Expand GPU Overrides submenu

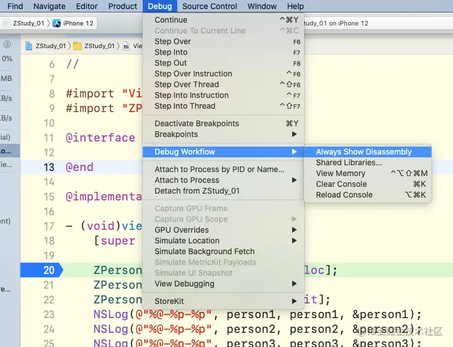(x=223, y=230)
